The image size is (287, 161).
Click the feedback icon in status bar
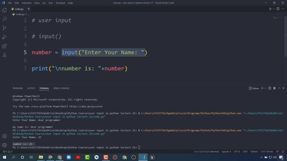pos(278,152)
